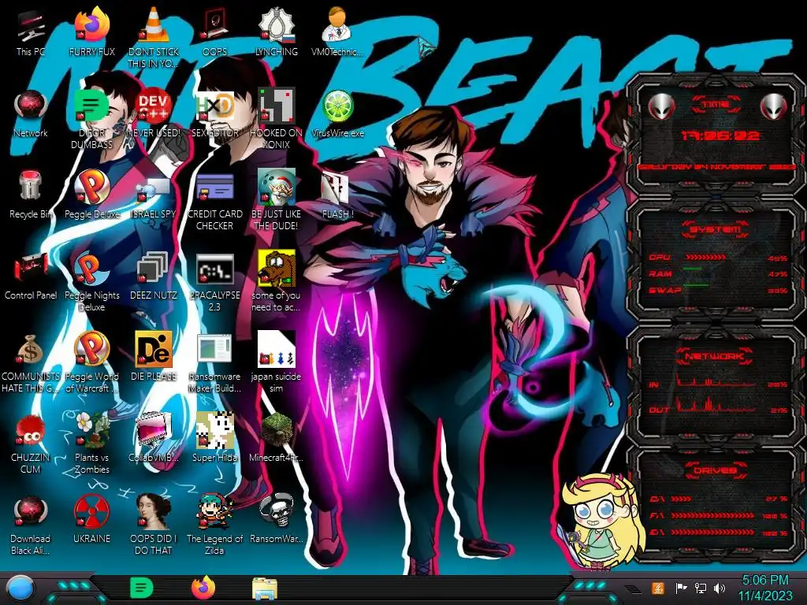Click the Start orb button
Screen dimensions: 807x605
[x=20, y=588]
